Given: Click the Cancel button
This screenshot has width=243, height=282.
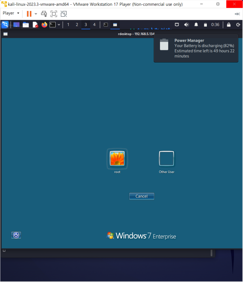Looking at the screenshot, I should pos(142,196).
